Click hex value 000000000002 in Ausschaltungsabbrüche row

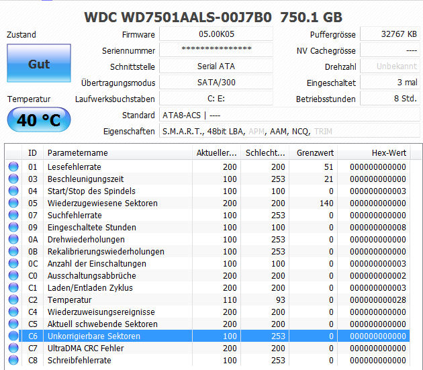(x=377, y=276)
